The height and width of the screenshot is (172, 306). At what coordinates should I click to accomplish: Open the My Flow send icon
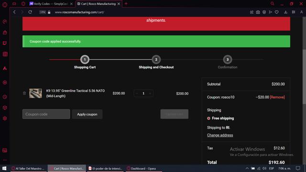coord(270,12)
